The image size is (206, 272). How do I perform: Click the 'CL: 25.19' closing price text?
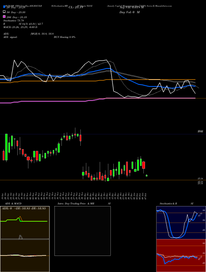pos(76,7)
